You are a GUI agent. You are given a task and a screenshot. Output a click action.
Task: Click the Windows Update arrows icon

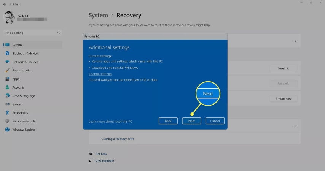point(8,130)
